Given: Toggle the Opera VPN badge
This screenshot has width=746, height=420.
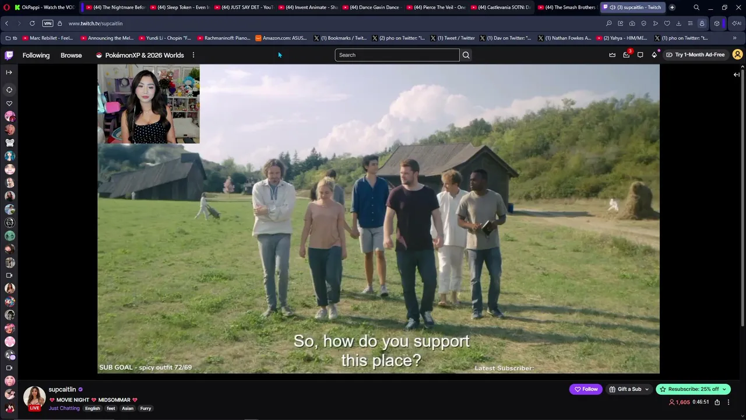Looking at the screenshot, I should point(48,23).
